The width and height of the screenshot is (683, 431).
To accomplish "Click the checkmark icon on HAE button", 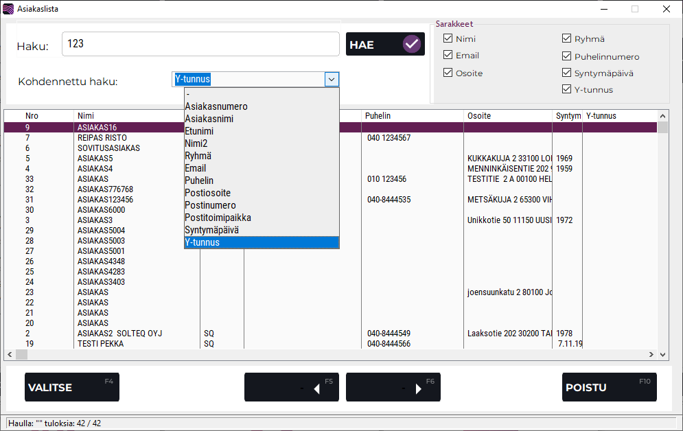I will coord(411,45).
